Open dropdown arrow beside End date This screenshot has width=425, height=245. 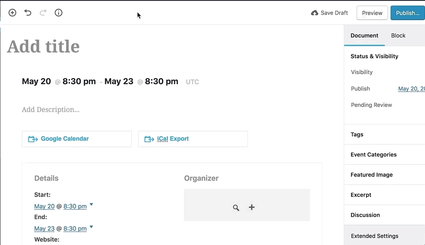(91, 227)
